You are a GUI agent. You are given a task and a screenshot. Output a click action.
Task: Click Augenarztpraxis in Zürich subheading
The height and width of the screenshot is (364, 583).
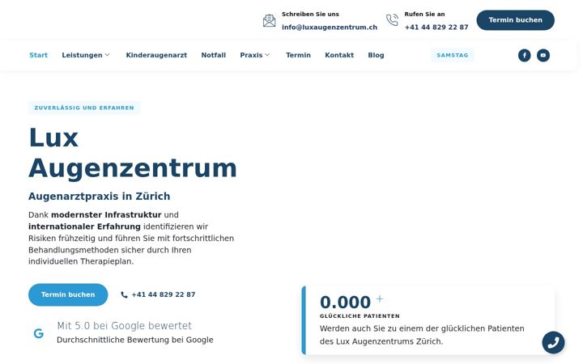tap(100, 196)
